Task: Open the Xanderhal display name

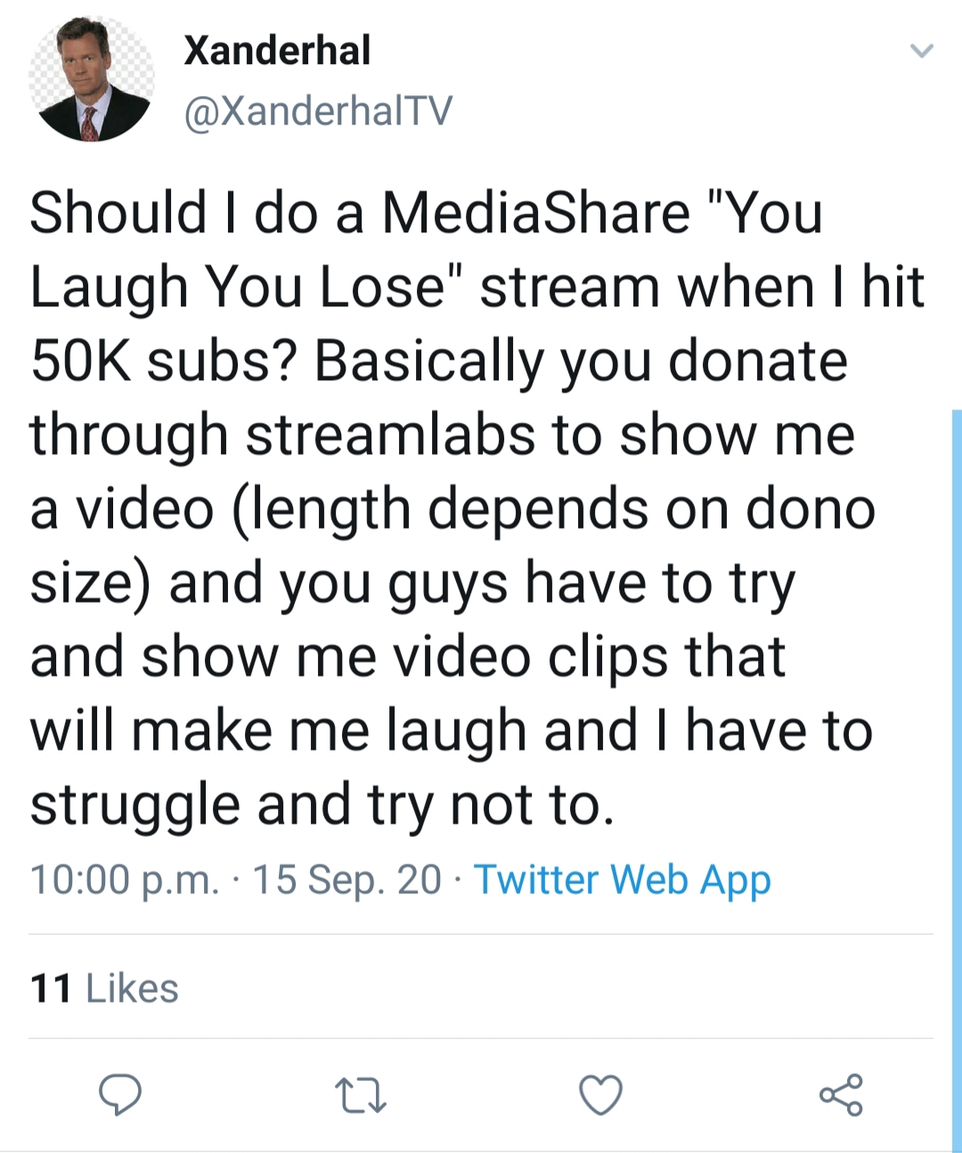Action: [277, 50]
